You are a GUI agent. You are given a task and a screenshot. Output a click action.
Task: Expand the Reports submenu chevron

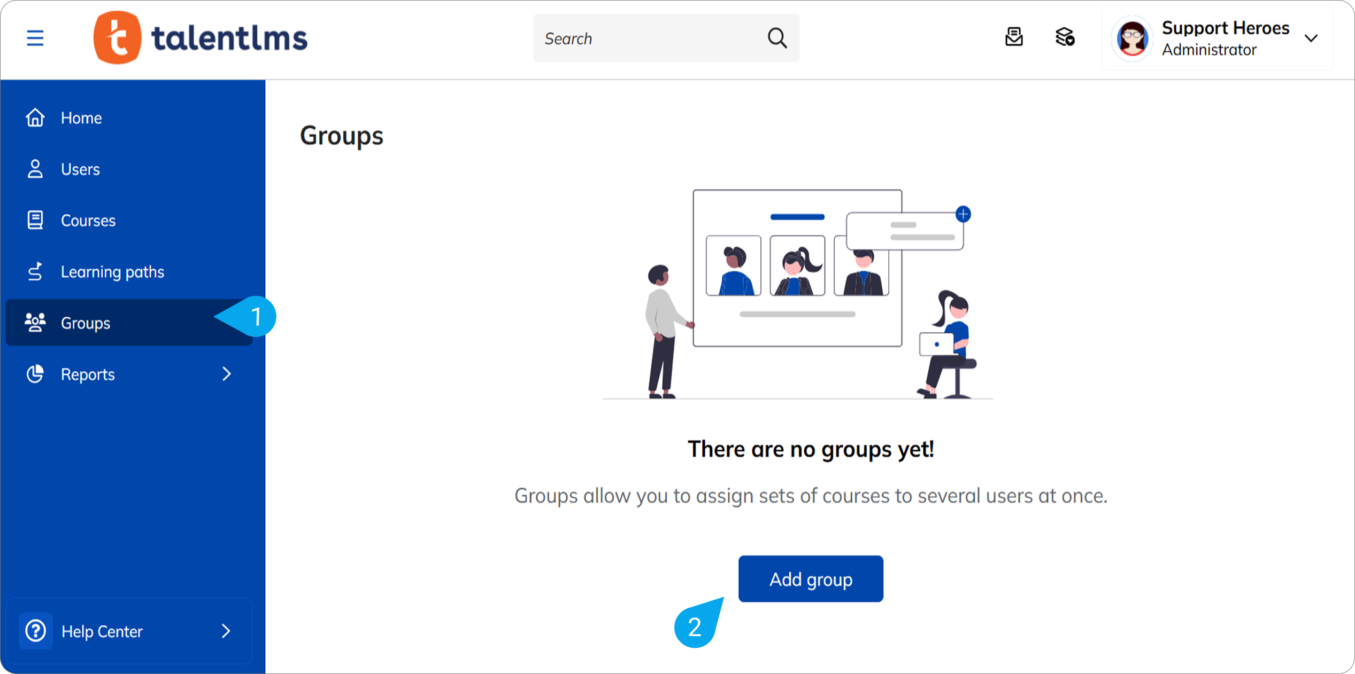227,374
